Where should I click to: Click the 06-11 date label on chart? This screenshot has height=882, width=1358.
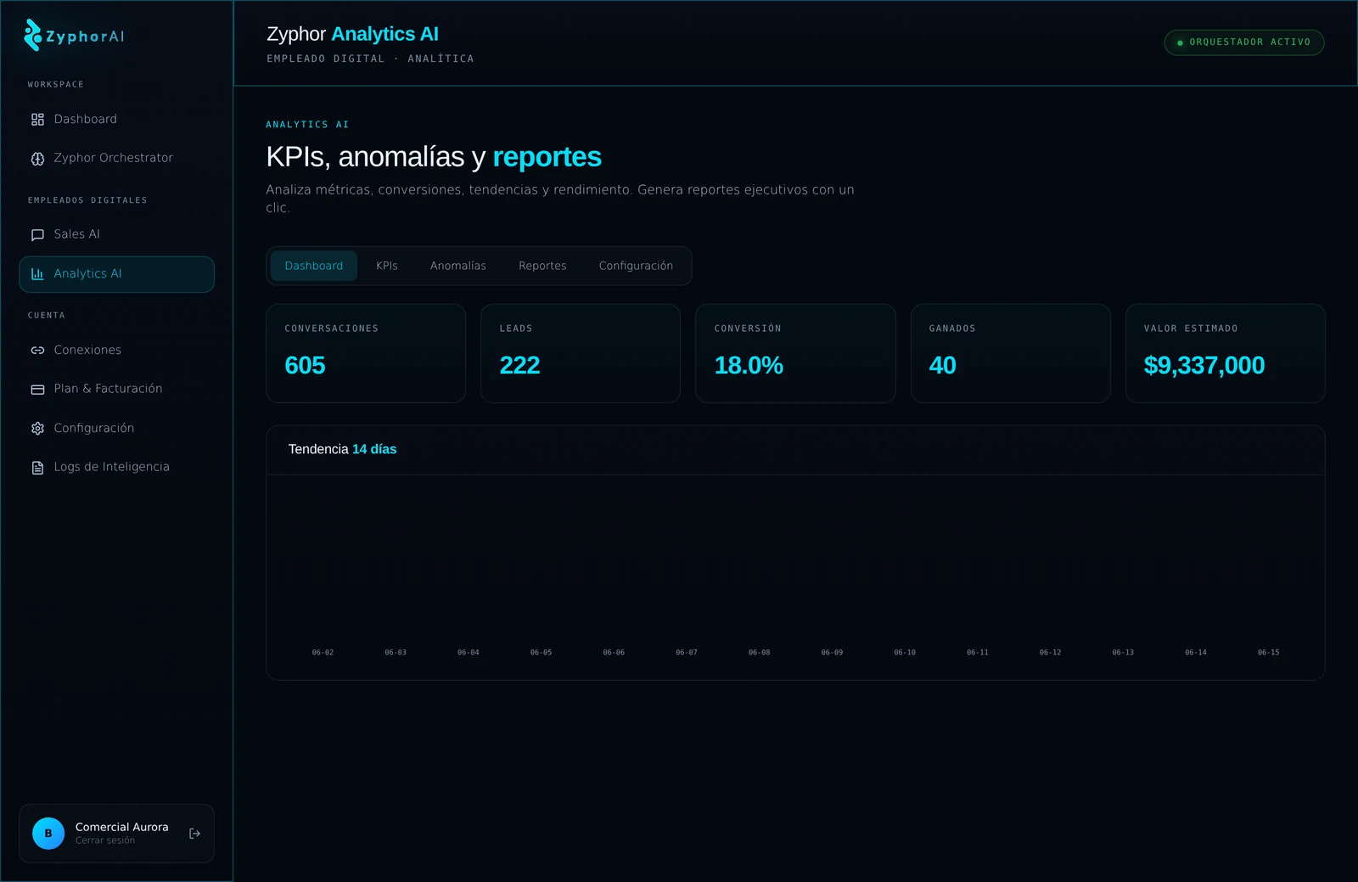pos(978,653)
